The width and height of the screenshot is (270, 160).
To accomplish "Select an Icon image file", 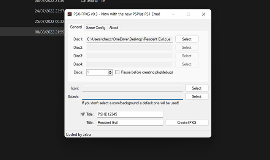I will point(197,88).
